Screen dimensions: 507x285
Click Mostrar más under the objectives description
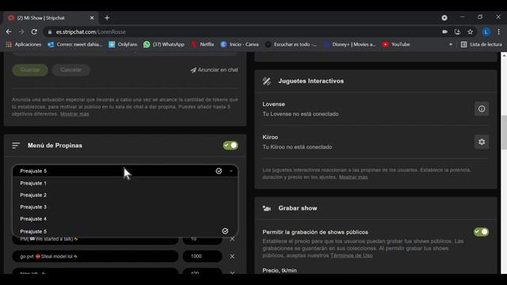74,114
